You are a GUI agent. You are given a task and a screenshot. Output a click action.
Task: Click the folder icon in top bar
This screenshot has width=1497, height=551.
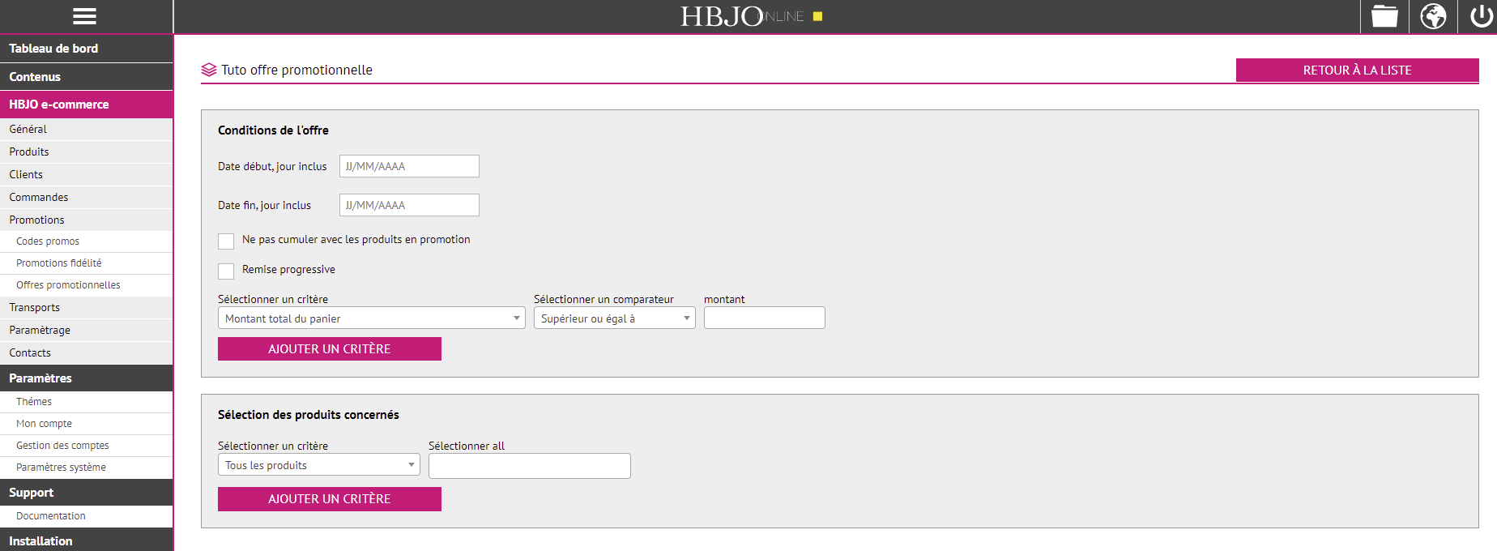click(x=1384, y=16)
